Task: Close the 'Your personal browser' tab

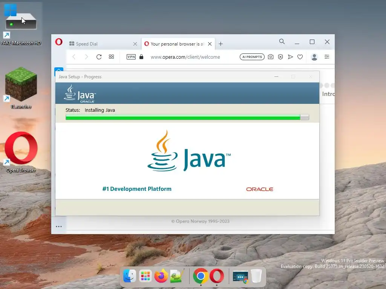Action: tap(210, 44)
